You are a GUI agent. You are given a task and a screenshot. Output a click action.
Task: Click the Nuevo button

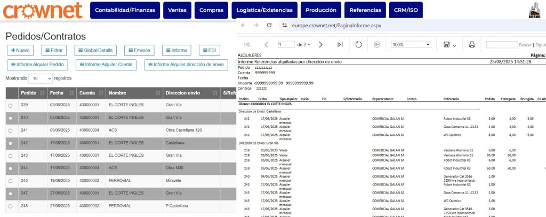click(20, 50)
